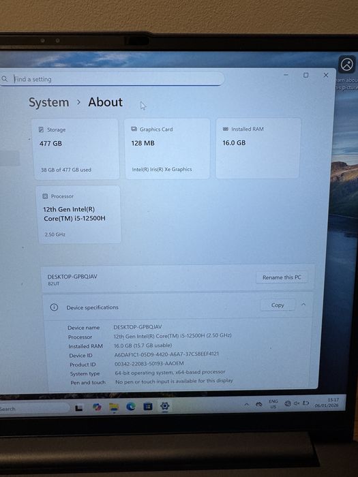Screen dimensions: 358x477
Task: Click the Graphics Card icon
Action: click(134, 129)
